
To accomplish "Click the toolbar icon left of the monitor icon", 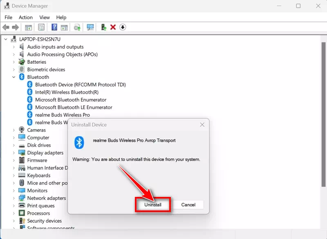I will 77,27.
